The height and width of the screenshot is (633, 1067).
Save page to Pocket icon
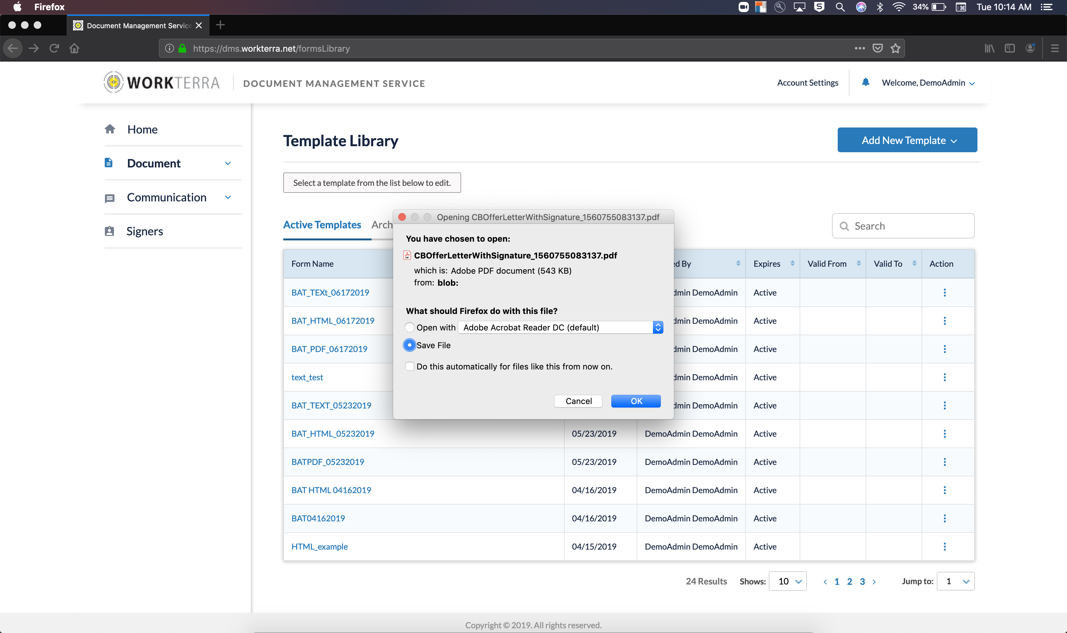tap(877, 48)
